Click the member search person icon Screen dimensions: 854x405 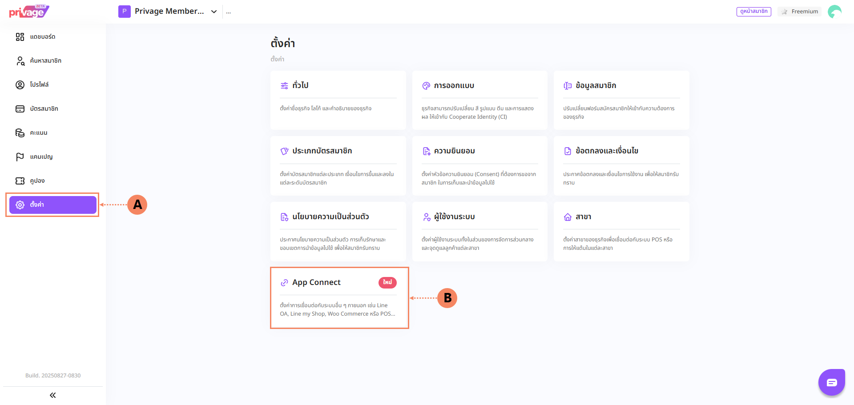coord(20,61)
